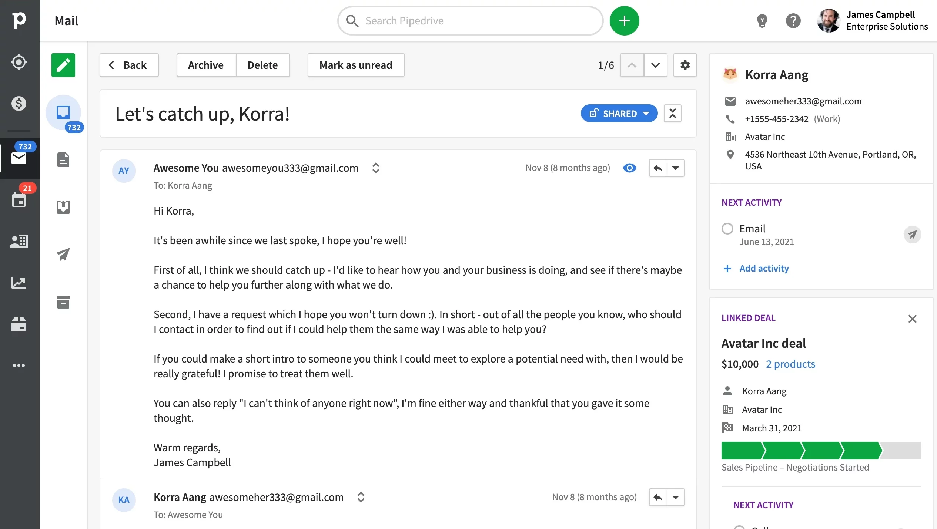Toggle the email tracking eye icon
937x529 pixels.
point(629,168)
